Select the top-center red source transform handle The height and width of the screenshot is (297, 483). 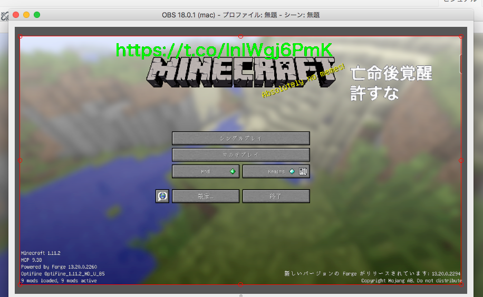[x=241, y=36]
